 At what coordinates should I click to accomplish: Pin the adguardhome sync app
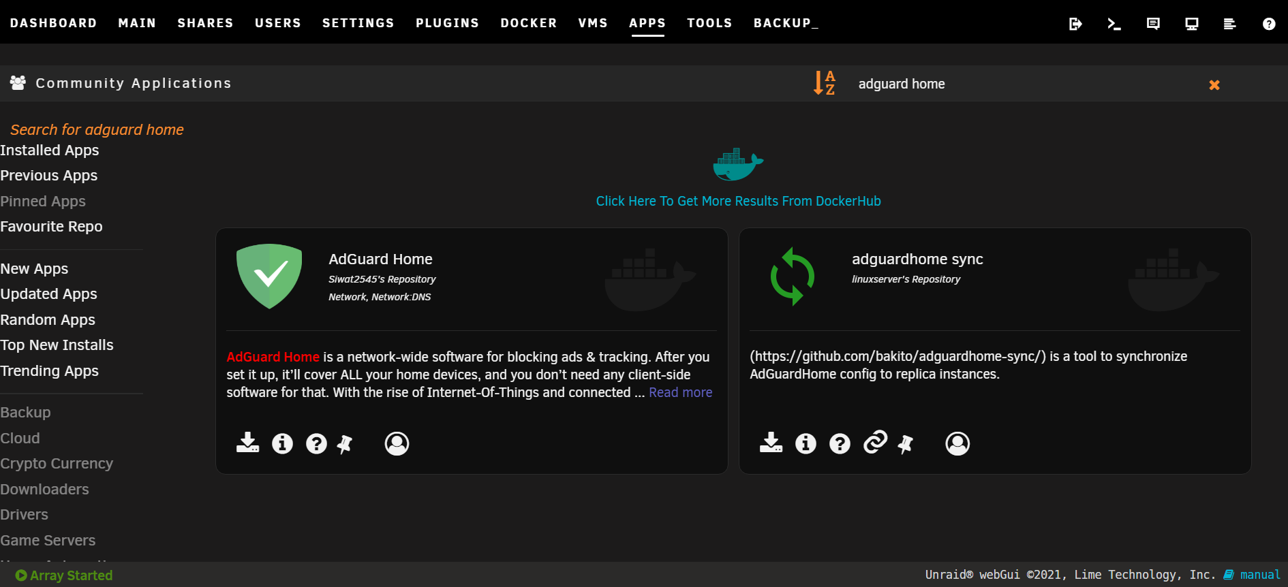click(906, 444)
